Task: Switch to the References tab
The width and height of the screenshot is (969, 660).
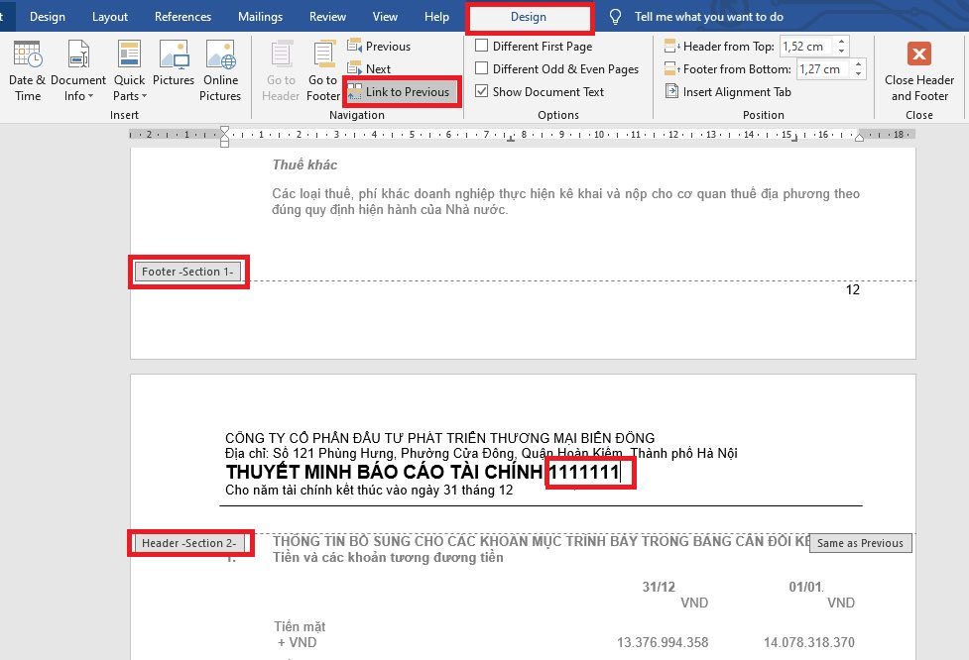Action: click(182, 17)
